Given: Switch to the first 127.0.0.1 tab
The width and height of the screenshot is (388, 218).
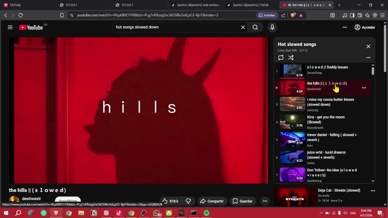Looking at the screenshot, I should (x=84, y=5).
